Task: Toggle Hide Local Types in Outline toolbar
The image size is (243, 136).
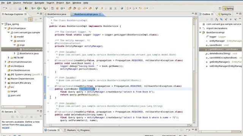Action: click(235, 19)
